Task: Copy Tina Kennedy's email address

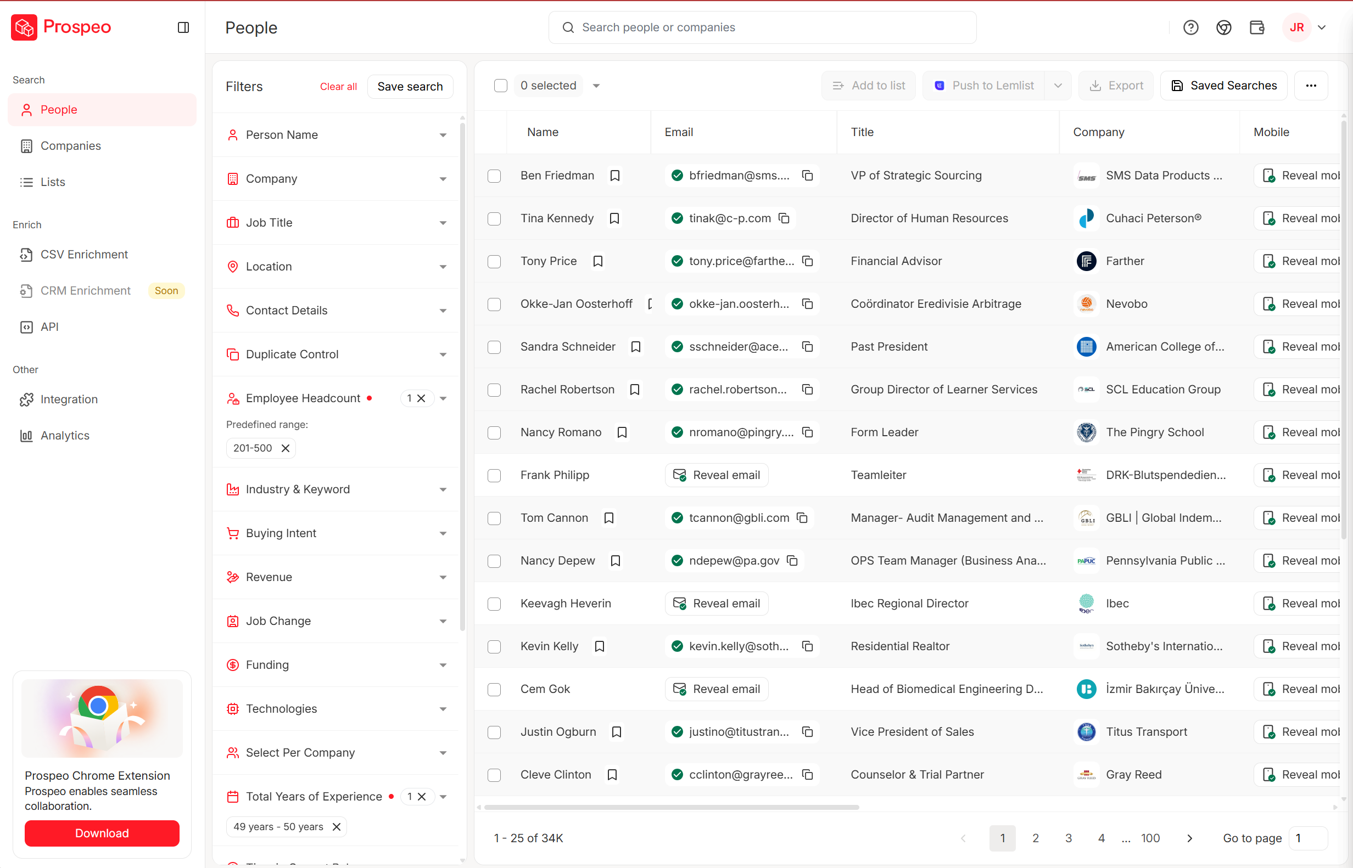Action: click(x=784, y=218)
